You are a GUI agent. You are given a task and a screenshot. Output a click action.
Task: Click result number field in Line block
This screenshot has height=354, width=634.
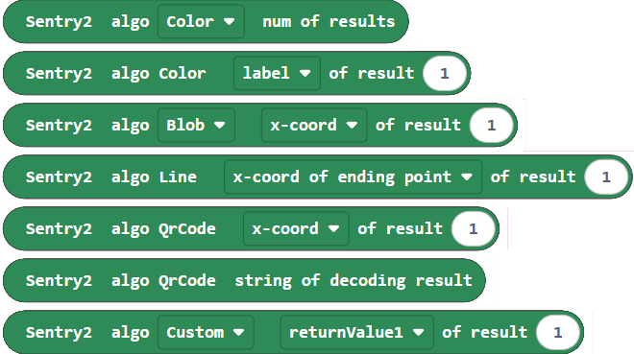click(x=606, y=177)
